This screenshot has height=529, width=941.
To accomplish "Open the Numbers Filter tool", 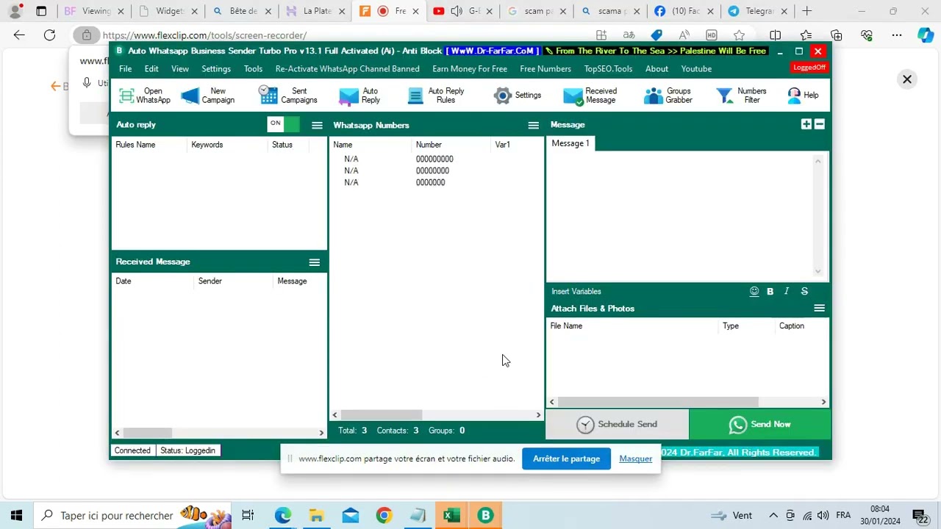I will point(741,96).
